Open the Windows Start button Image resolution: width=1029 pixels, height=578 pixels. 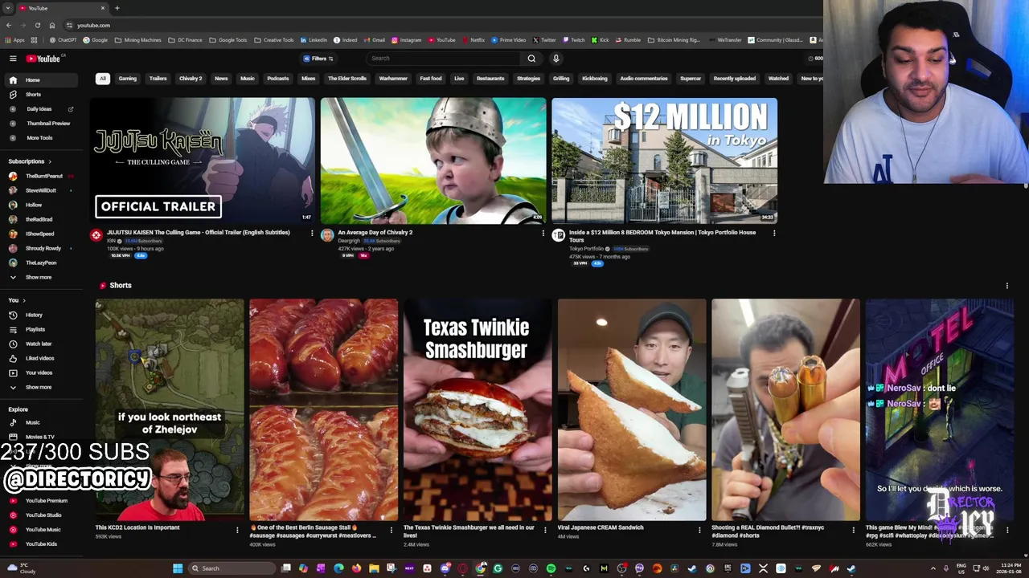click(x=178, y=568)
